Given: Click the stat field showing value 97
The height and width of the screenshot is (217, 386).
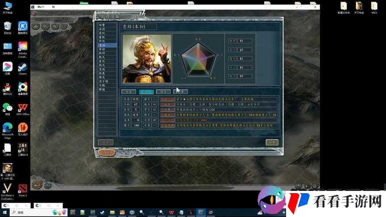Looking at the screenshot, I should click(x=245, y=76).
